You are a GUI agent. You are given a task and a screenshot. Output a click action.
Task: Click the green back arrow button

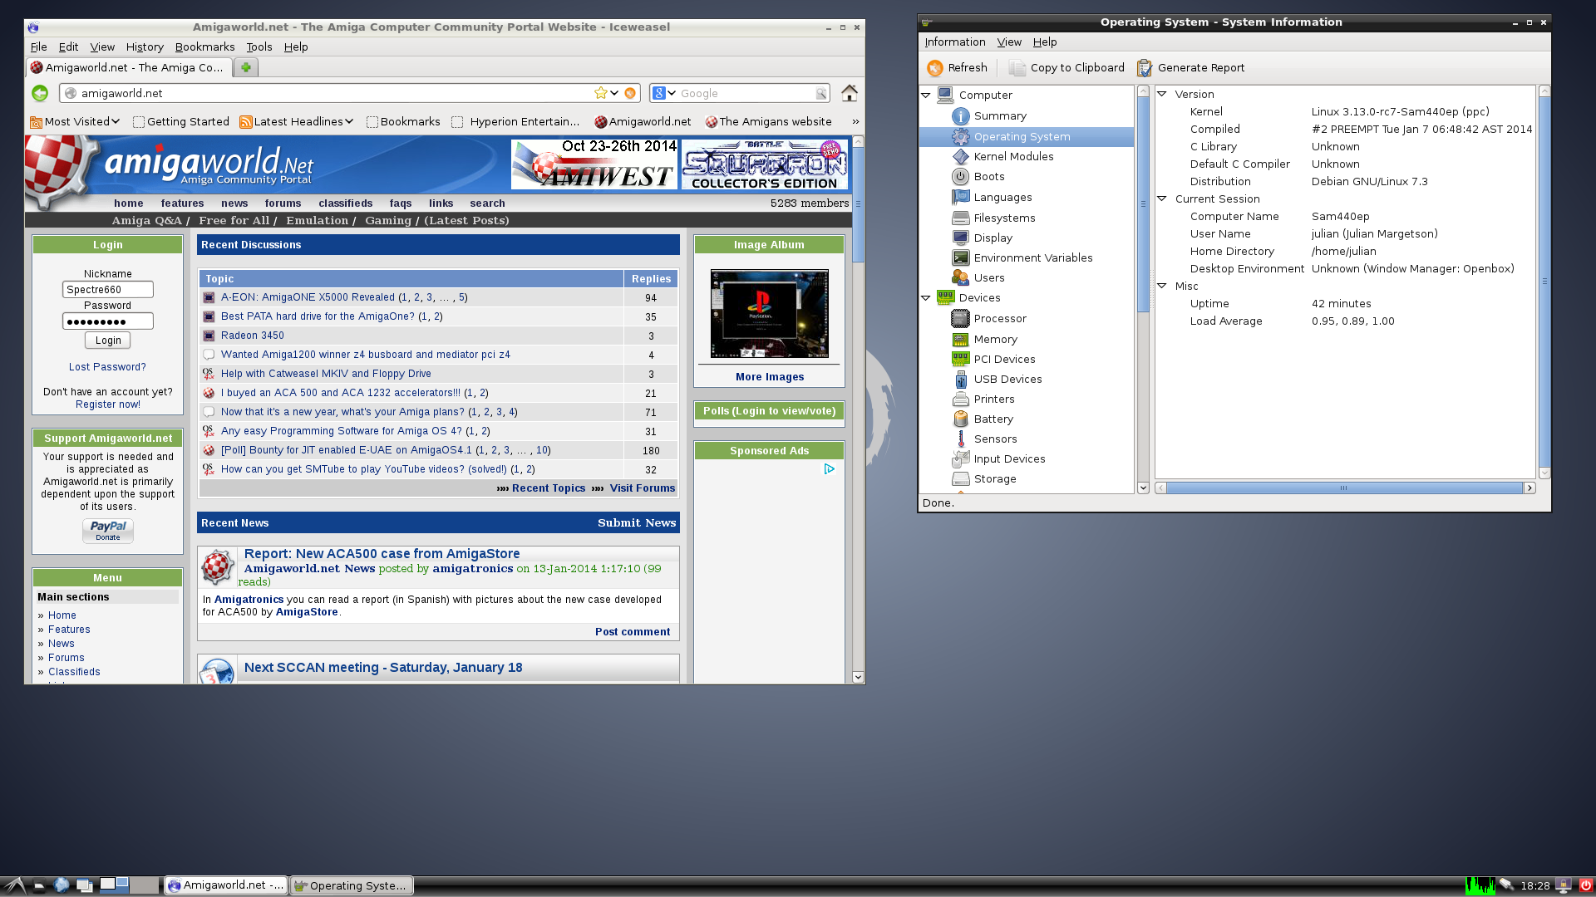tap(40, 93)
